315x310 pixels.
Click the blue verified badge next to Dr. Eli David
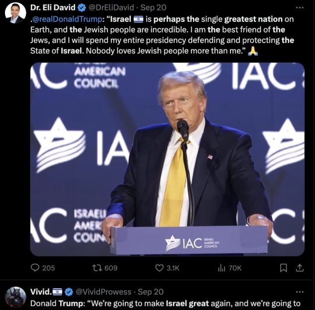[82, 7]
